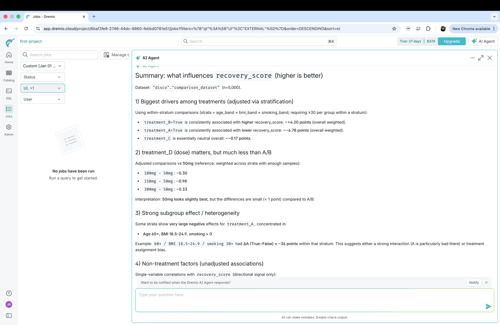The width and height of the screenshot is (500, 325).
Task: Click the AI Agent question text box
Action: (x=310, y=300)
